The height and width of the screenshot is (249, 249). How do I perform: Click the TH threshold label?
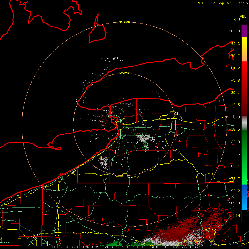[238, 216]
